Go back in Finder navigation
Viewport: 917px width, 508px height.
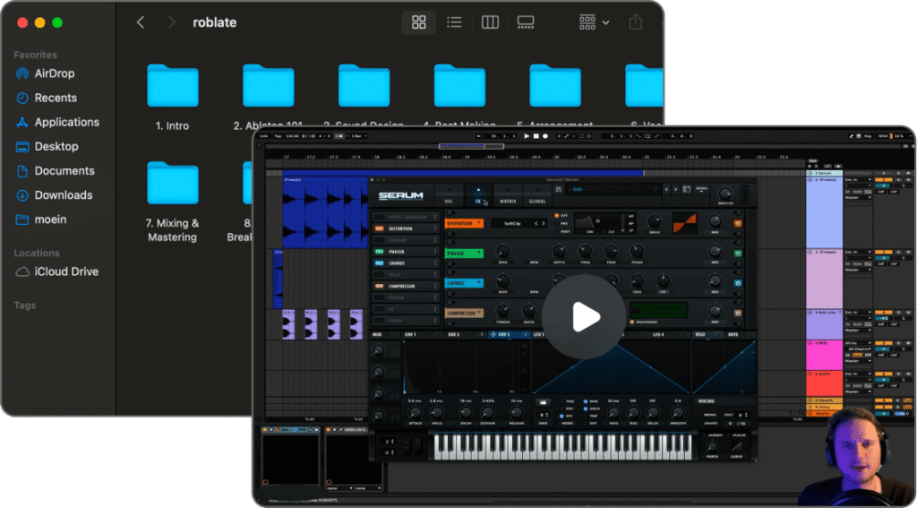point(141,22)
